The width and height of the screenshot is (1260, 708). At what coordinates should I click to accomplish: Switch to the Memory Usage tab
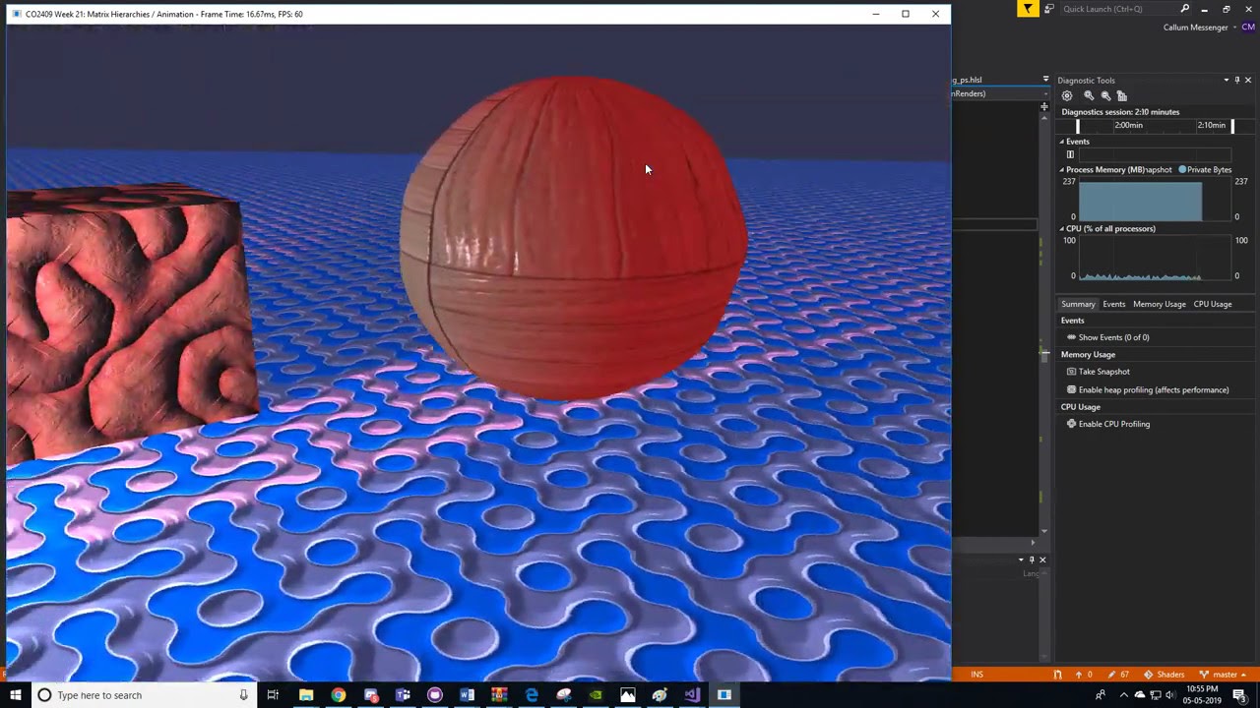pyautogui.click(x=1160, y=304)
